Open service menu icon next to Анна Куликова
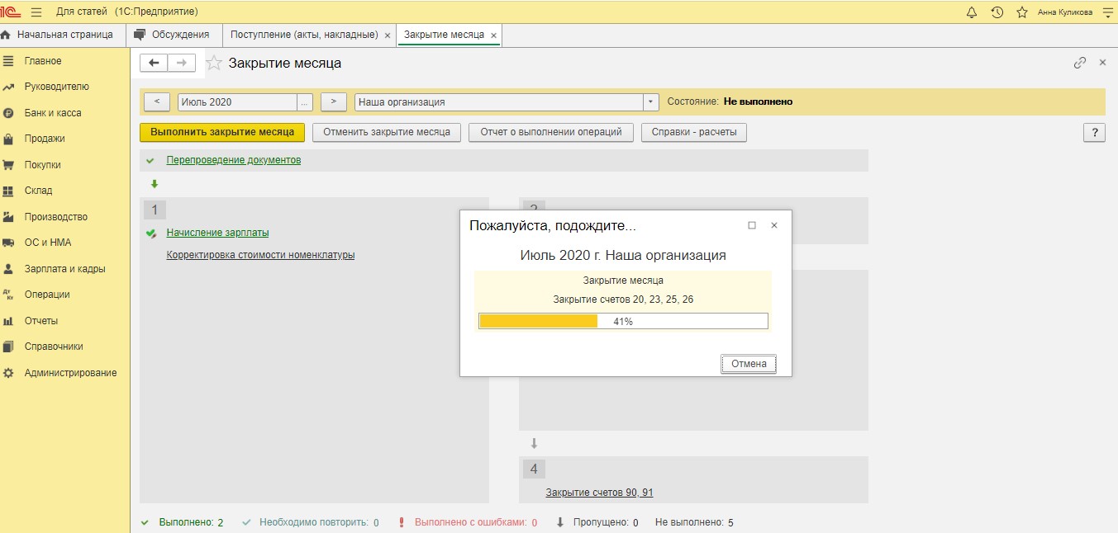Image resolution: width=1118 pixels, height=533 pixels. [1107, 12]
